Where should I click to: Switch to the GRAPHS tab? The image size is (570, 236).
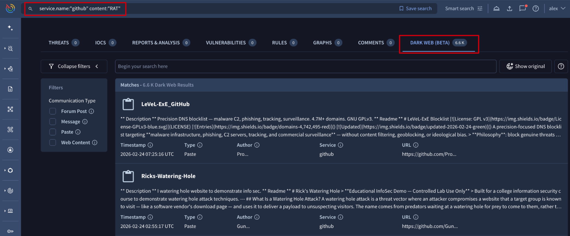328,43
